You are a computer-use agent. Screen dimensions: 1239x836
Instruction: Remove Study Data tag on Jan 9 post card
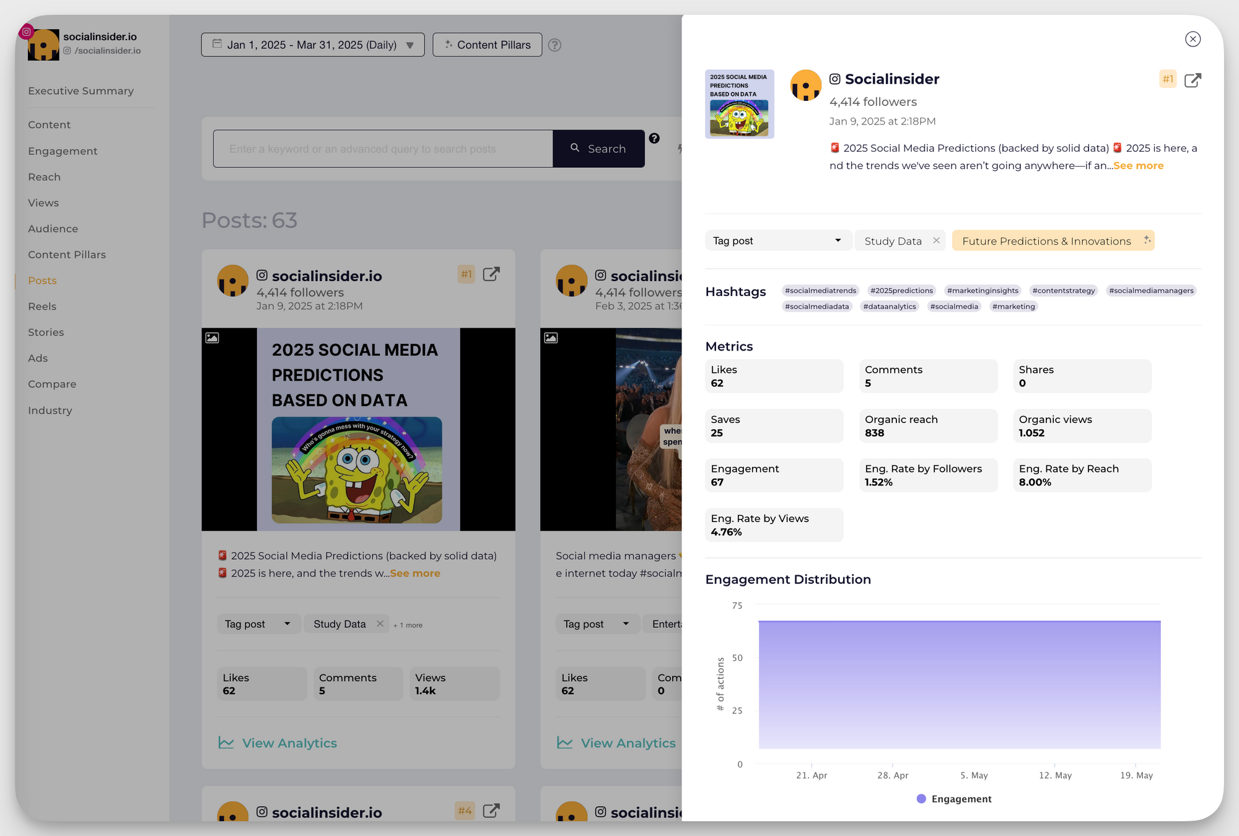(380, 624)
